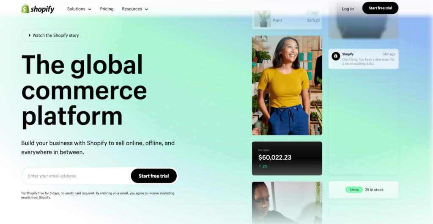The height and width of the screenshot is (224, 433).
Task: Expand the Solutions dropdown chevron
Action: [x=90, y=9]
